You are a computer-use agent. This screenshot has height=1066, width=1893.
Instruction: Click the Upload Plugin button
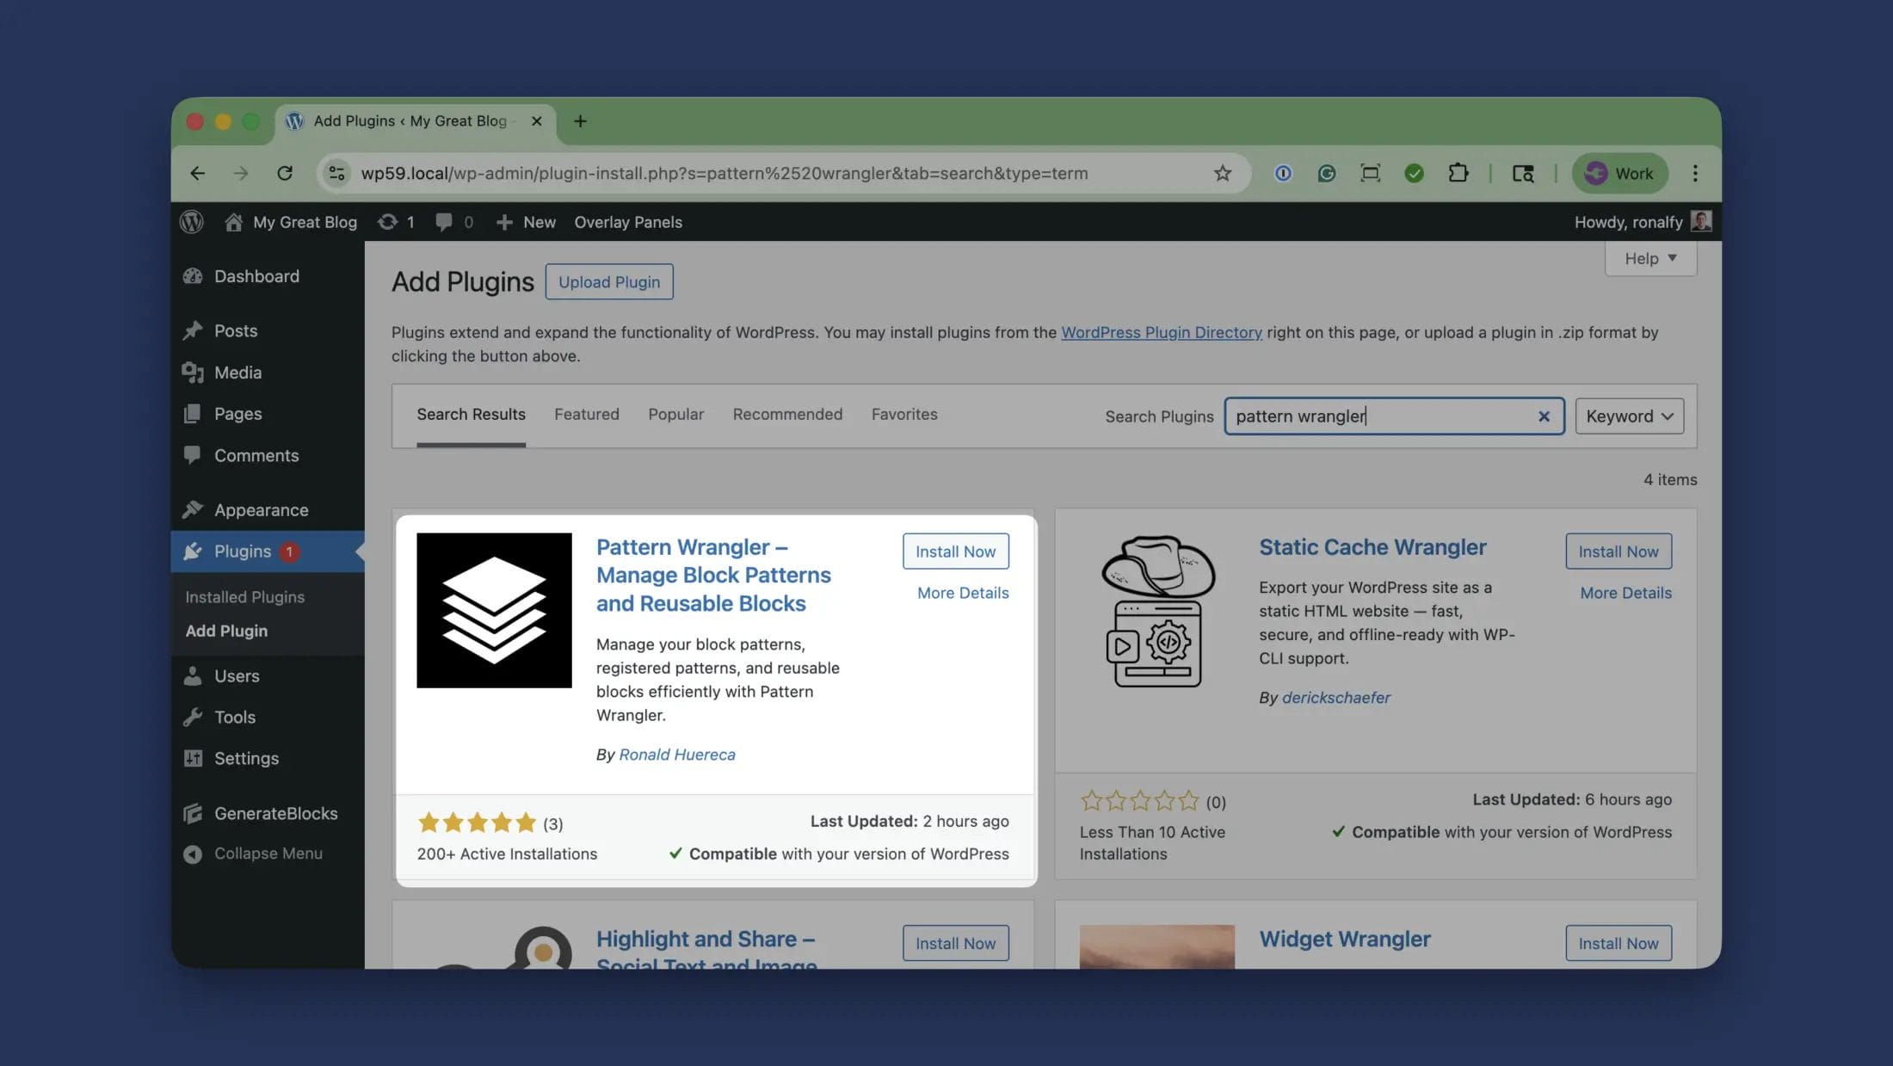click(x=608, y=282)
